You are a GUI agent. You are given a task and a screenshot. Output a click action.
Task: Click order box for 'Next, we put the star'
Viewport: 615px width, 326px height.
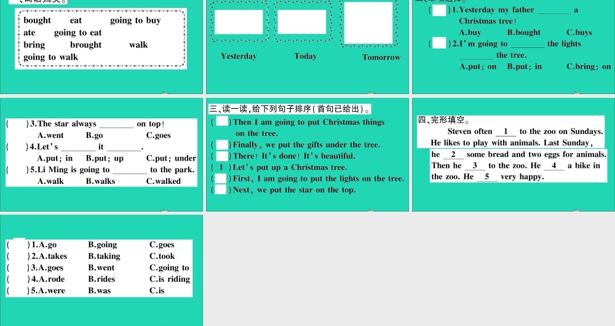(221, 190)
